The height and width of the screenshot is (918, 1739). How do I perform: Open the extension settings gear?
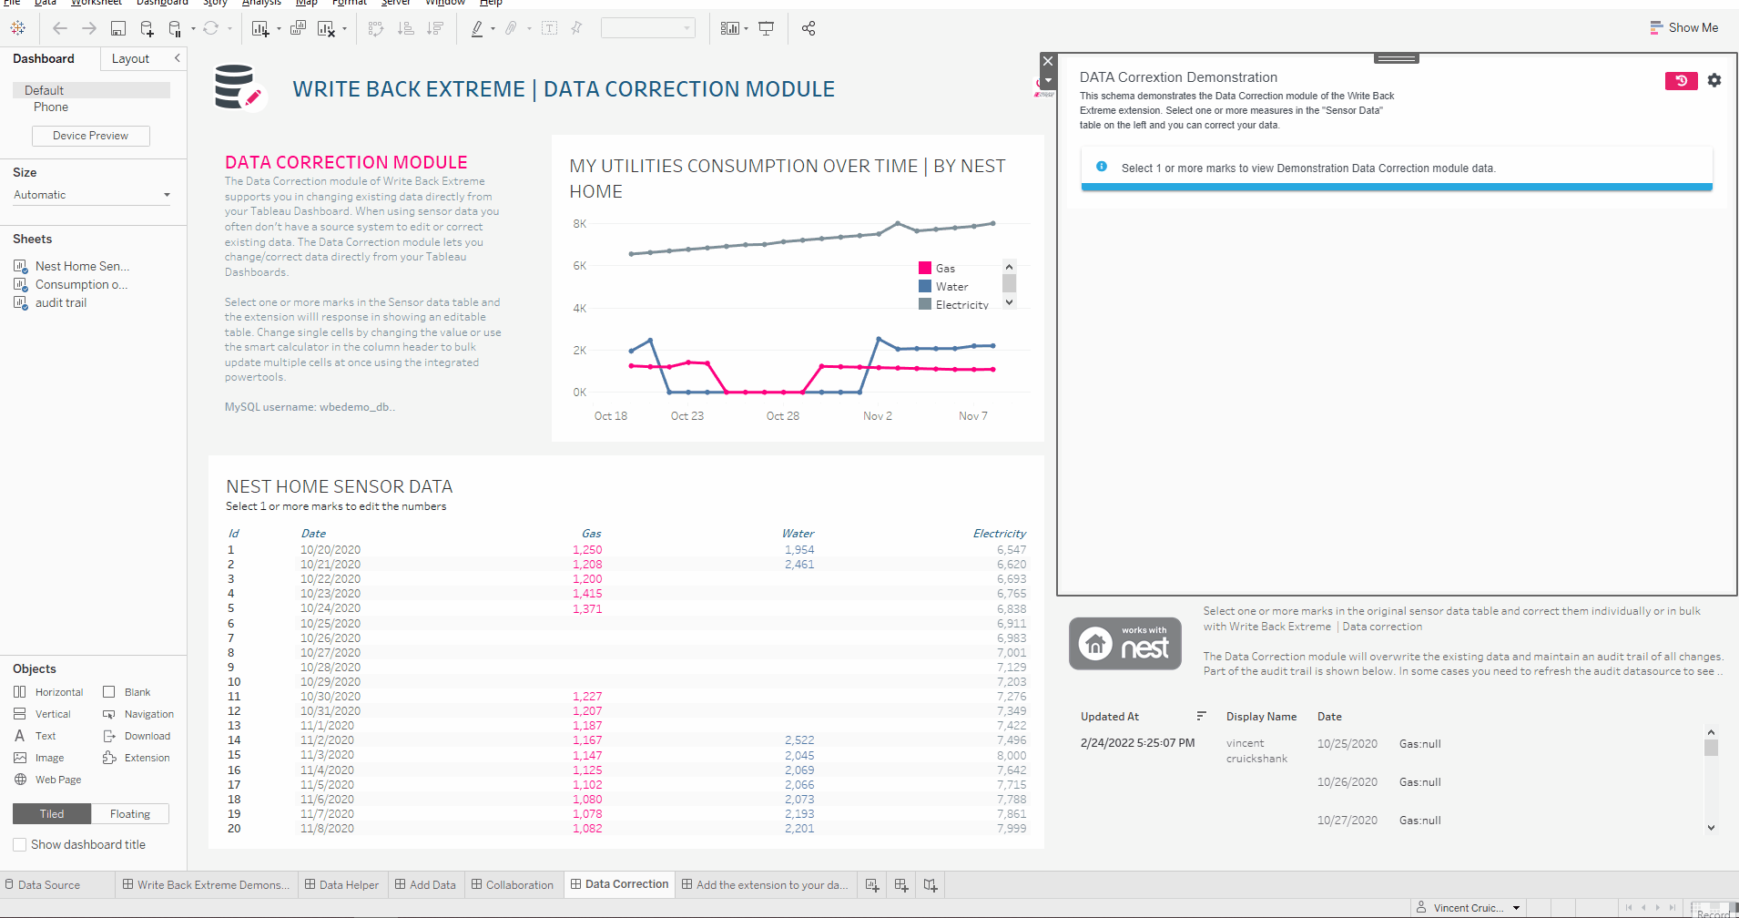pos(1714,80)
